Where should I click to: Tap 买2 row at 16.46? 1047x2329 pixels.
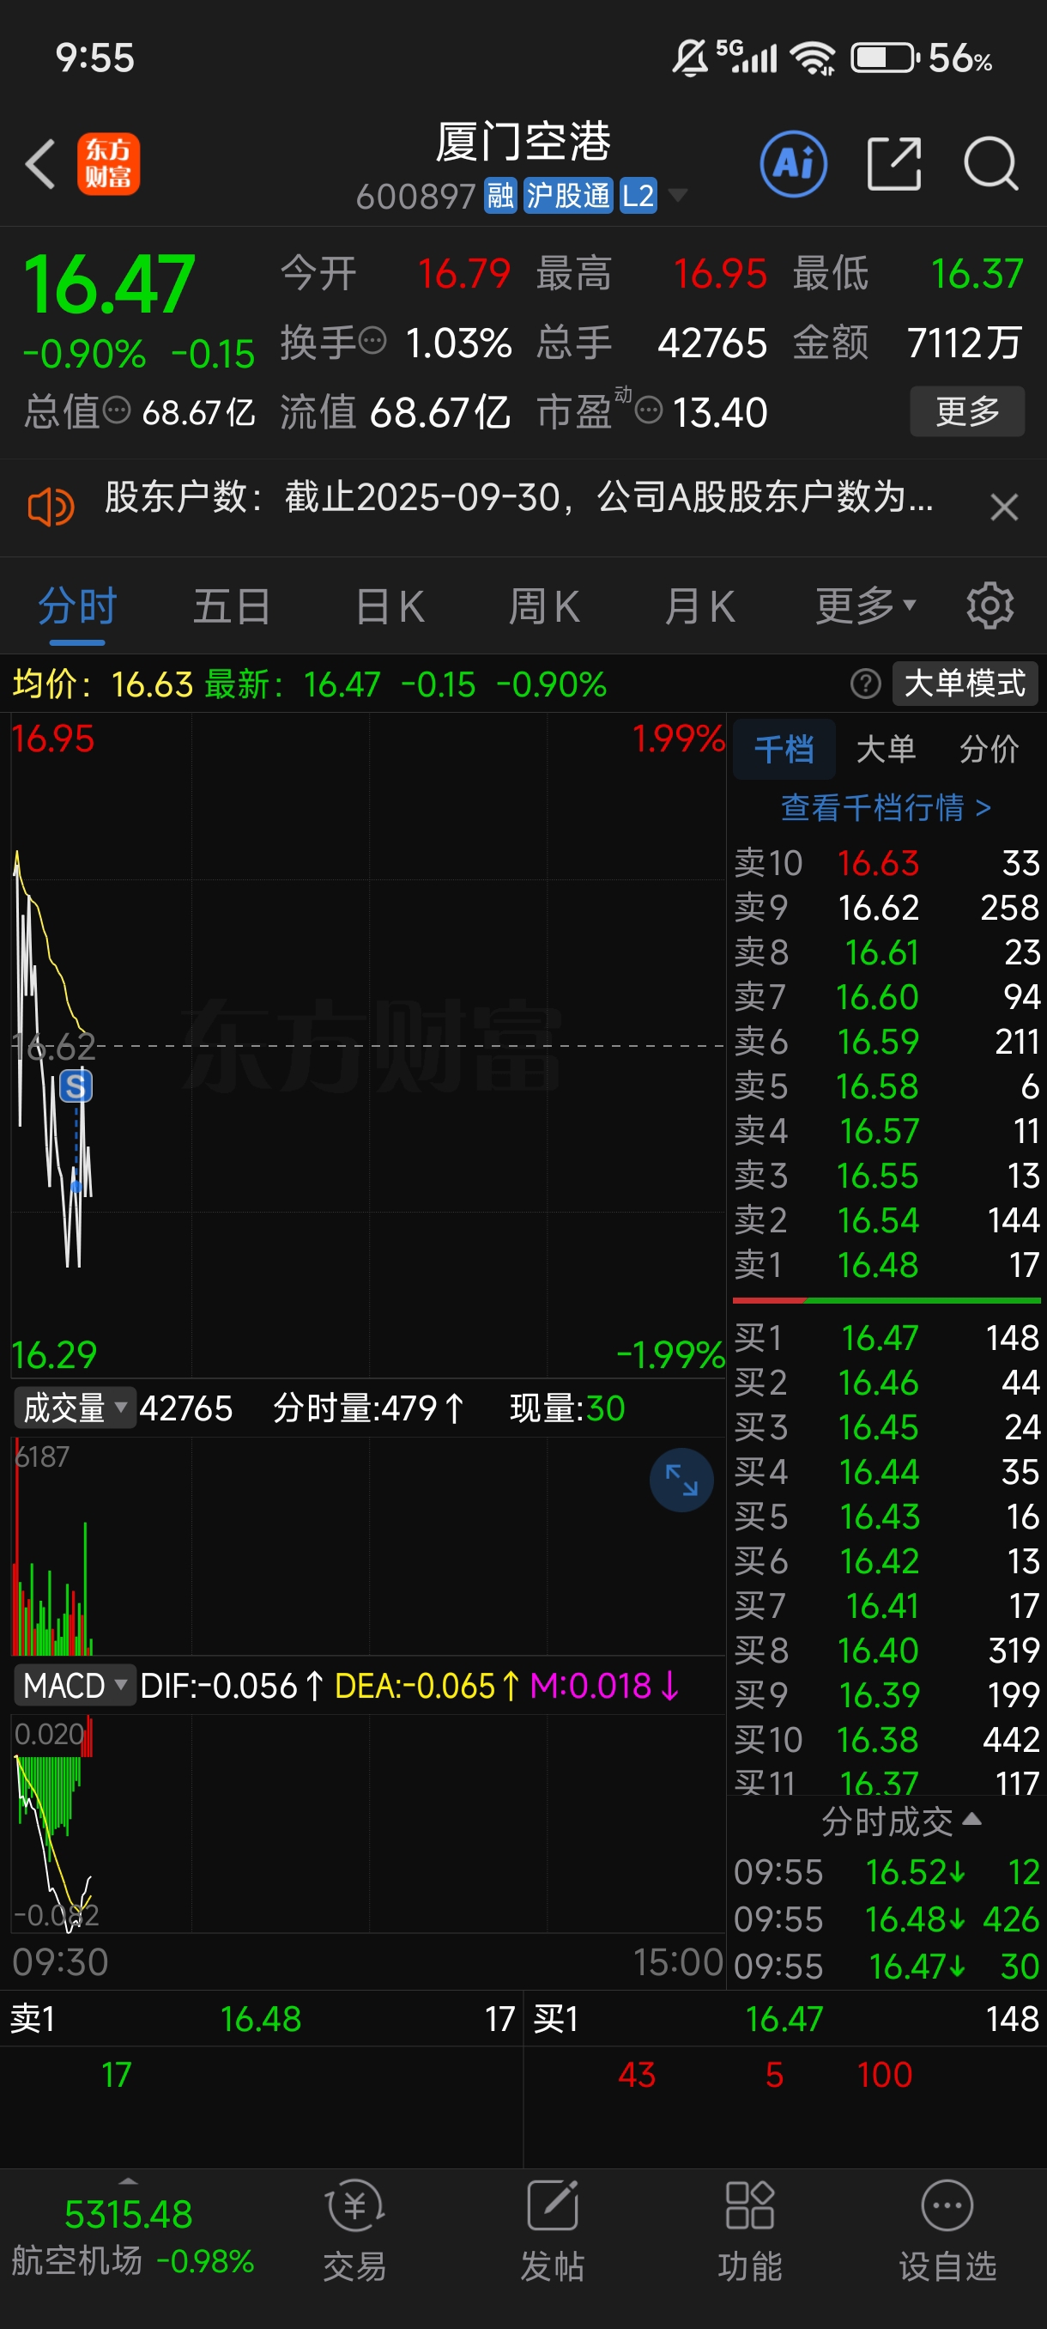pyautogui.click(x=887, y=1383)
